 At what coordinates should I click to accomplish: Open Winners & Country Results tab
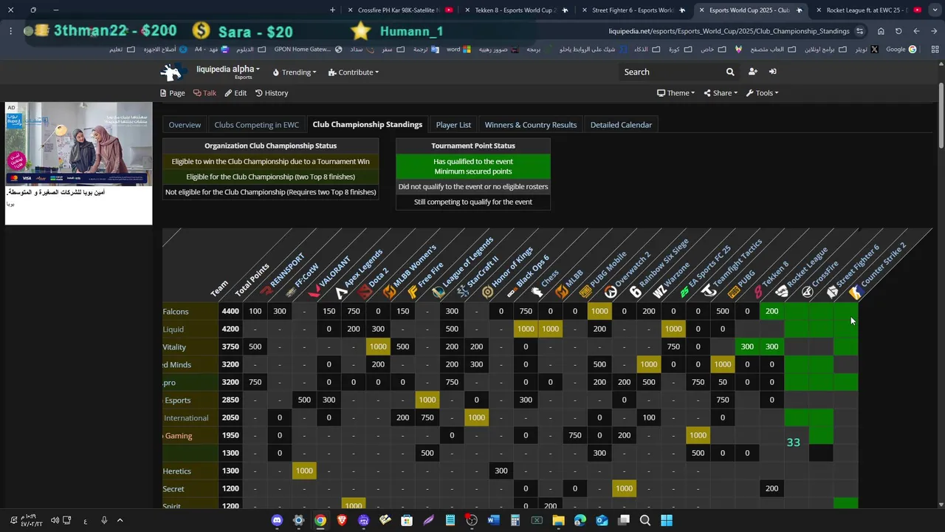531,125
